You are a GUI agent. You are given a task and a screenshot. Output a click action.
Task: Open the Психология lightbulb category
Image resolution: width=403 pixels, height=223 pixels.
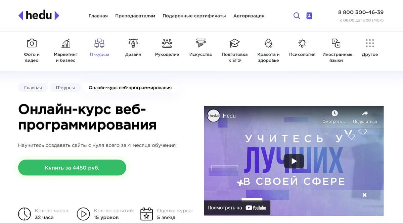coord(302,43)
